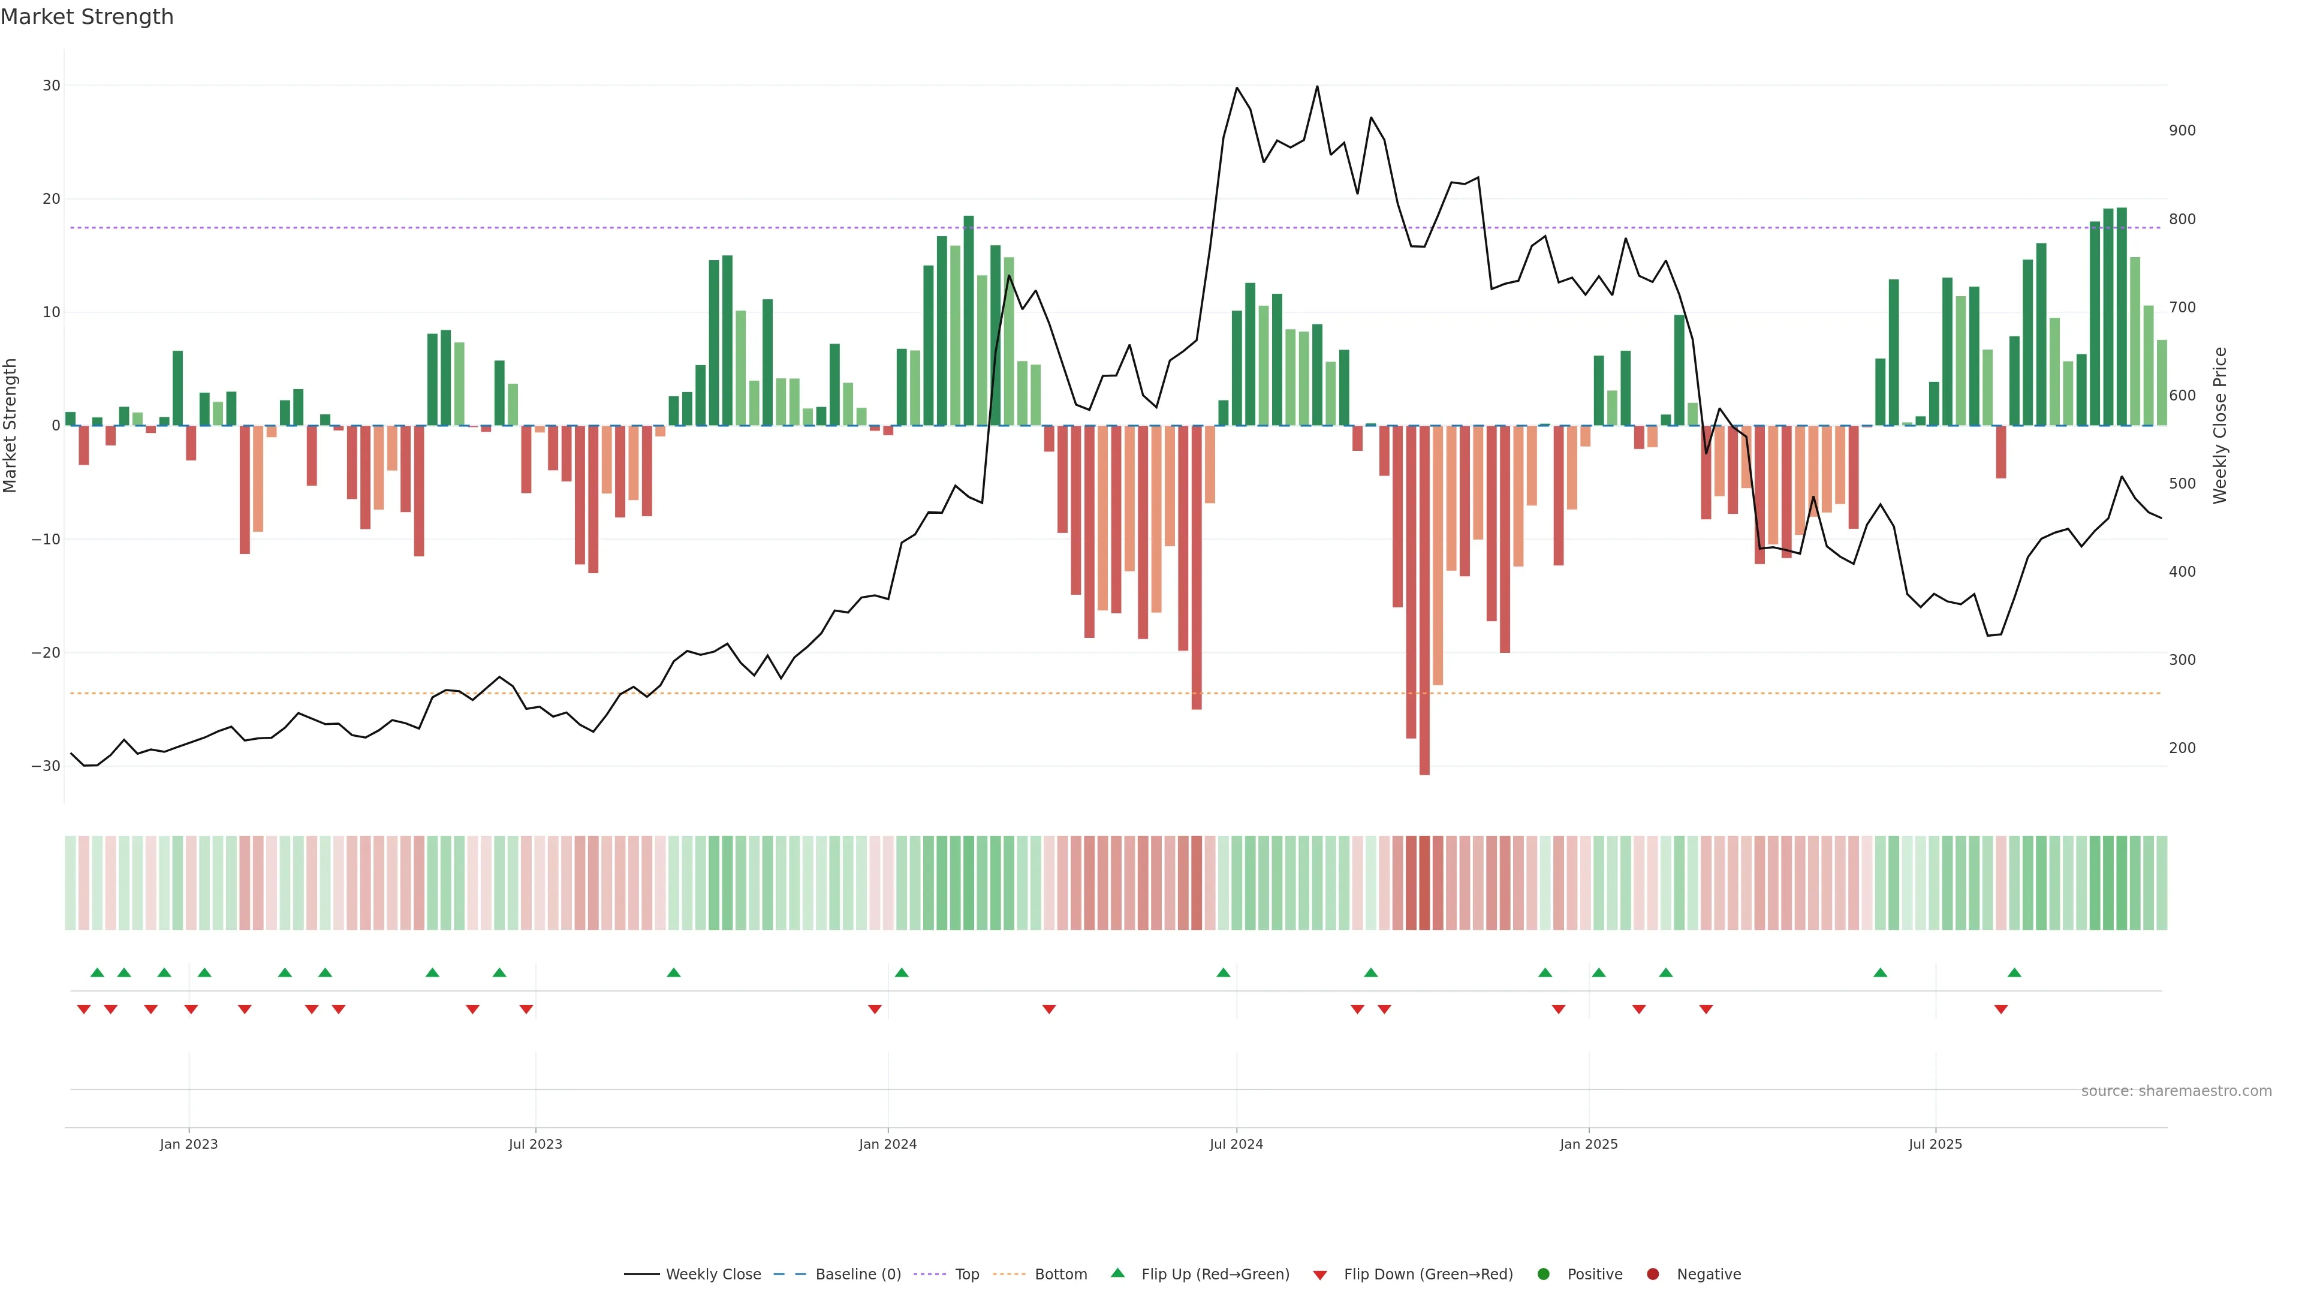Click the last red flip-down marker after Jul 2025

tap(2001, 1009)
